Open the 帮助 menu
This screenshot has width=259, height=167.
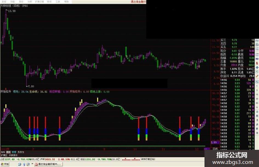coord(66,2)
